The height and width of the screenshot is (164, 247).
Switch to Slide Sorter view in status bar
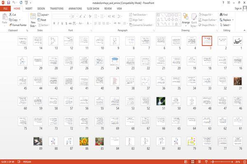193,162
